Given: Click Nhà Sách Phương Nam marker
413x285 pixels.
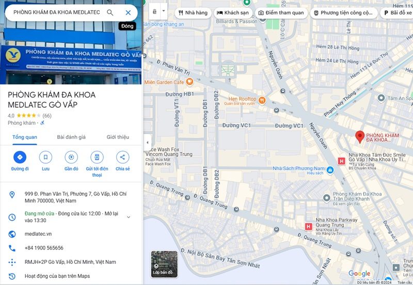Looking at the screenshot, I should [330, 170].
